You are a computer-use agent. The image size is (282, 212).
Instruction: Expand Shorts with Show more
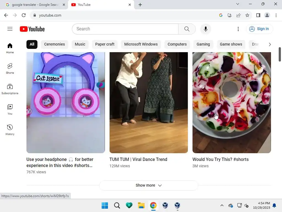148,185
